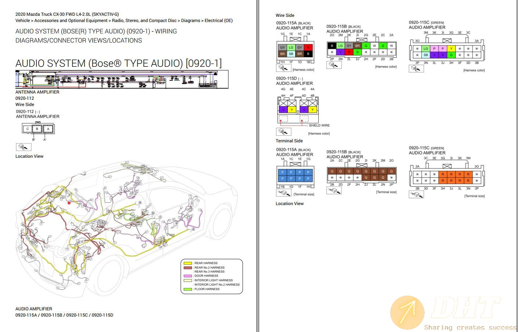Click the black B pin 2O in Wire Side 0920-115B
The image size is (518, 332).
tap(332, 46)
